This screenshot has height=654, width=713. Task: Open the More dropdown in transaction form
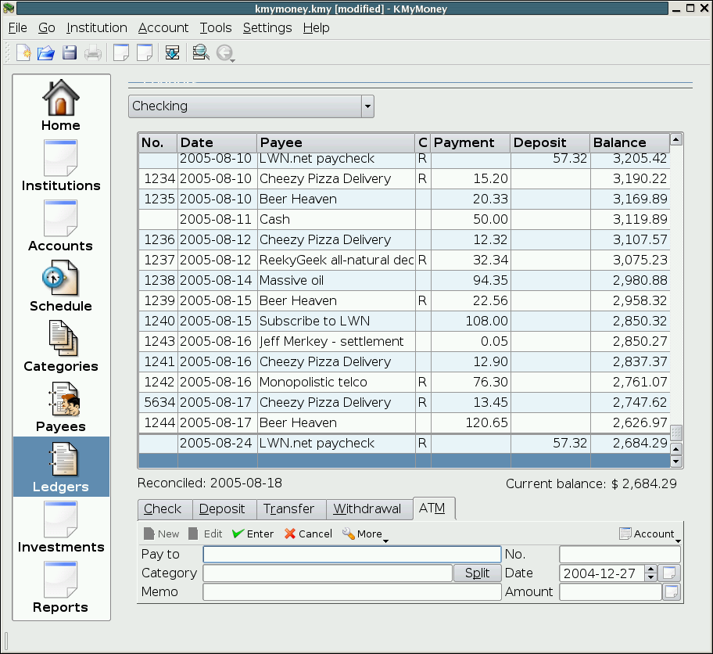[364, 534]
